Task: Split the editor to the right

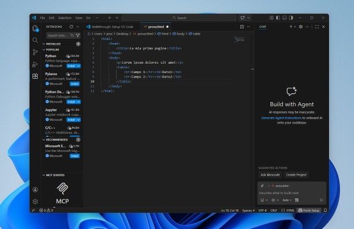Action: [242, 27]
